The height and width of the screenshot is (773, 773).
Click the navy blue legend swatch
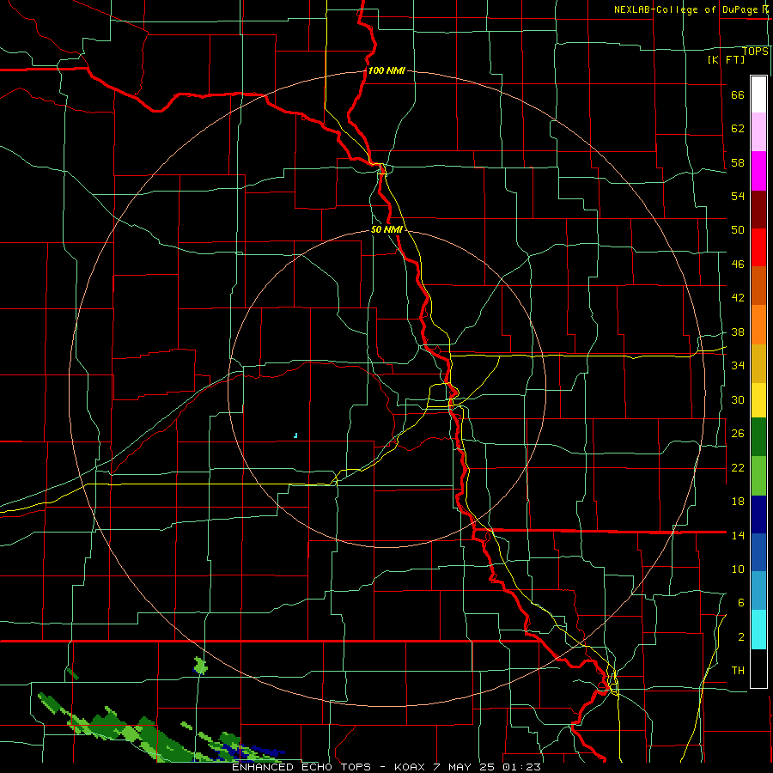[758, 514]
